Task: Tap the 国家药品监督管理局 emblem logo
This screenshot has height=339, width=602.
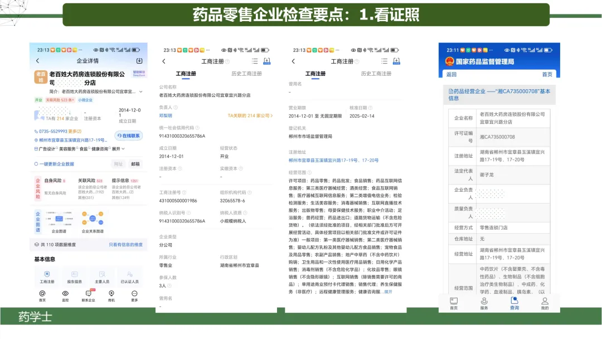Action: [x=450, y=61]
